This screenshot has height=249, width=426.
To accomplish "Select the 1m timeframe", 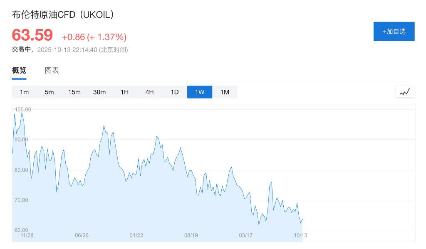I will (25, 92).
